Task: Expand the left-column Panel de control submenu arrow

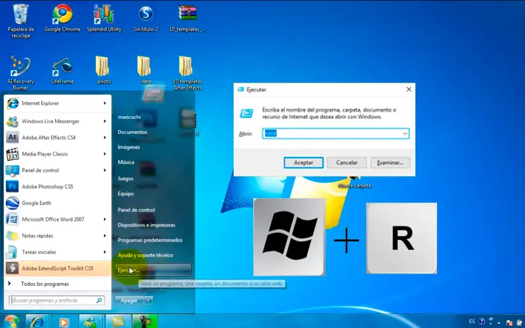Action: coord(105,170)
